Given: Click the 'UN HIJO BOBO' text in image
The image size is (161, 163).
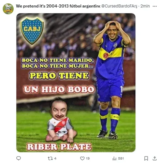Looking at the screenshot, I should tap(59, 89).
